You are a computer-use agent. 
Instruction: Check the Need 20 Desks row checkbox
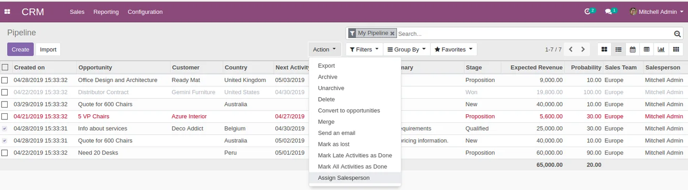pos(5,153)
